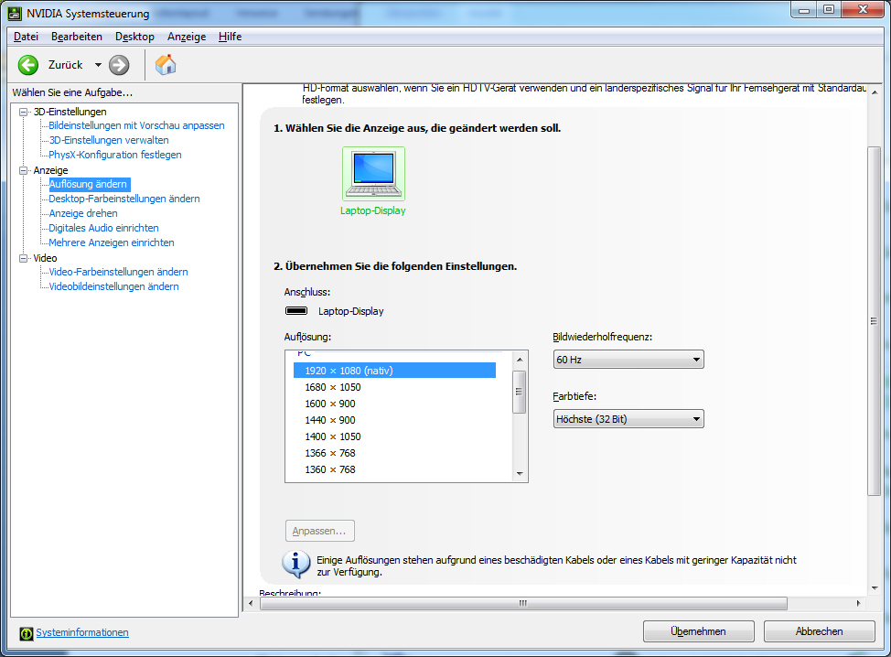Open Videobildeinstellungen ändern
891x657 pixels.
113,287
